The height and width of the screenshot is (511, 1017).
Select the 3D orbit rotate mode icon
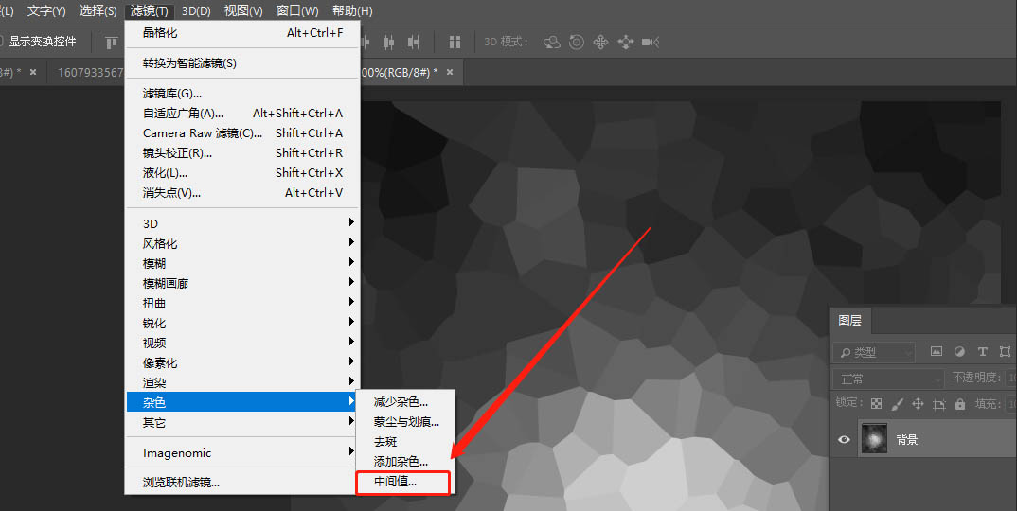click(552, 43)
